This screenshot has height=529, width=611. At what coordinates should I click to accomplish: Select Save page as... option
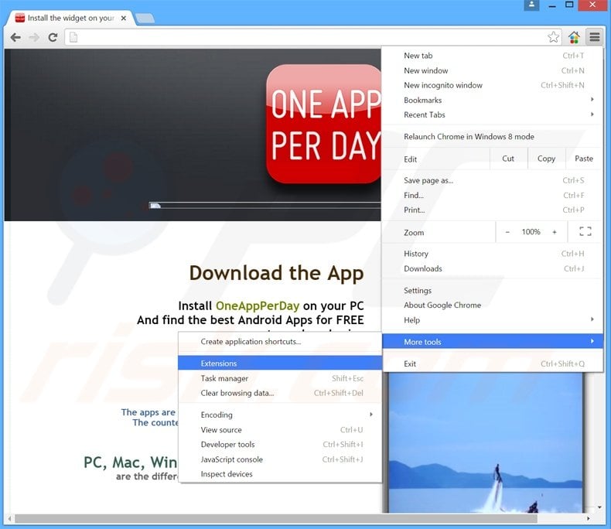pyautogui.click(x=492, y=180)
